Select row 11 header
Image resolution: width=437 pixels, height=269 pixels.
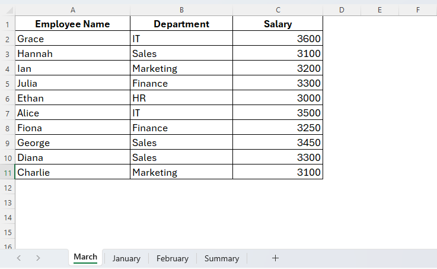coord(8,172)
